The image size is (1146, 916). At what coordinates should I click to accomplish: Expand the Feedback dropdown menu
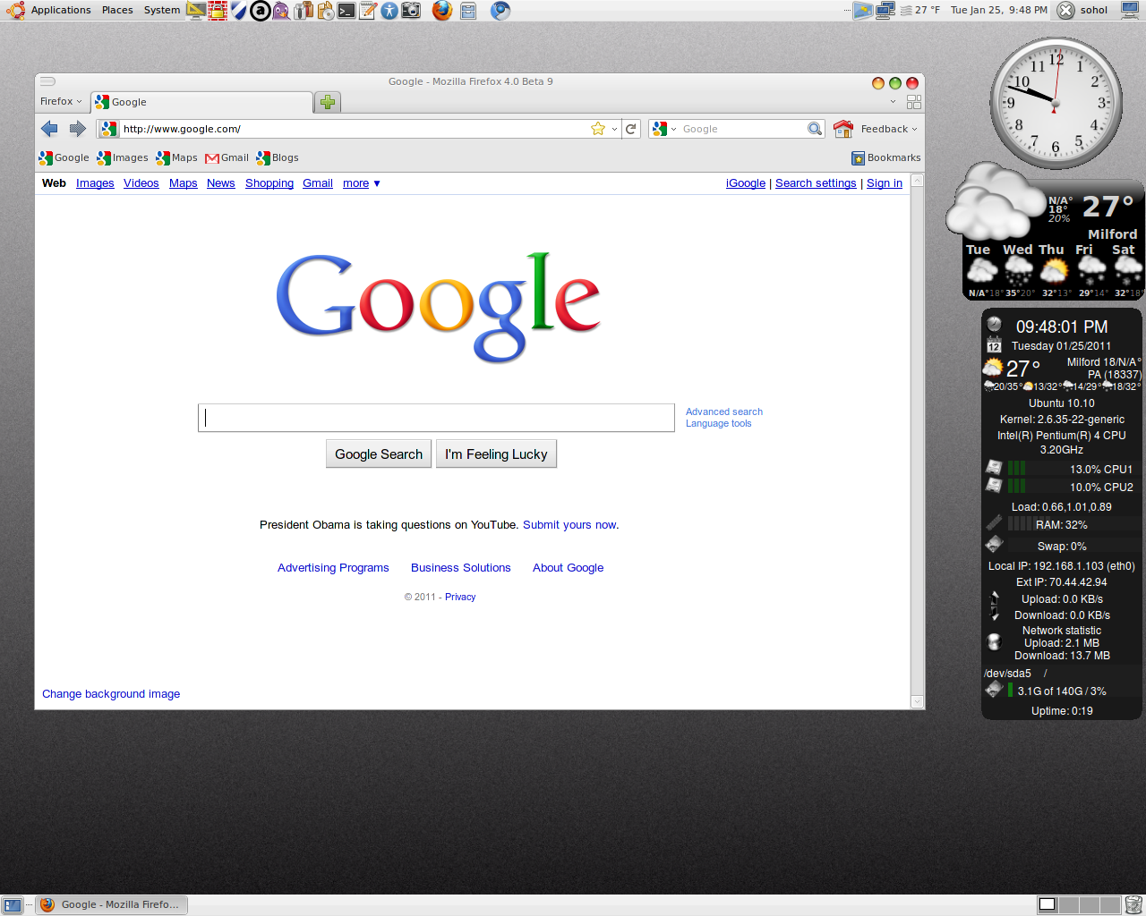(889, 129)
